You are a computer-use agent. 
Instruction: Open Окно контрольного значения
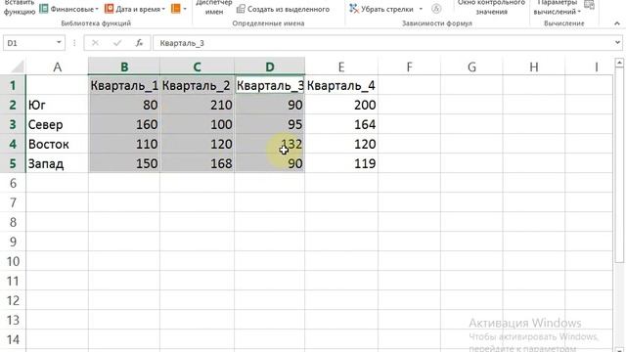(491, 8)
